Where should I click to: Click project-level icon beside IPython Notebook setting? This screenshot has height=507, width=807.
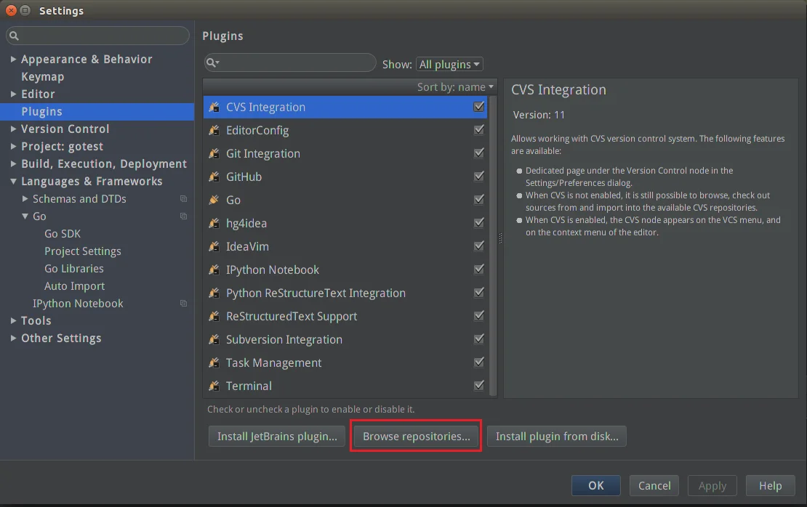coord(183,304)
